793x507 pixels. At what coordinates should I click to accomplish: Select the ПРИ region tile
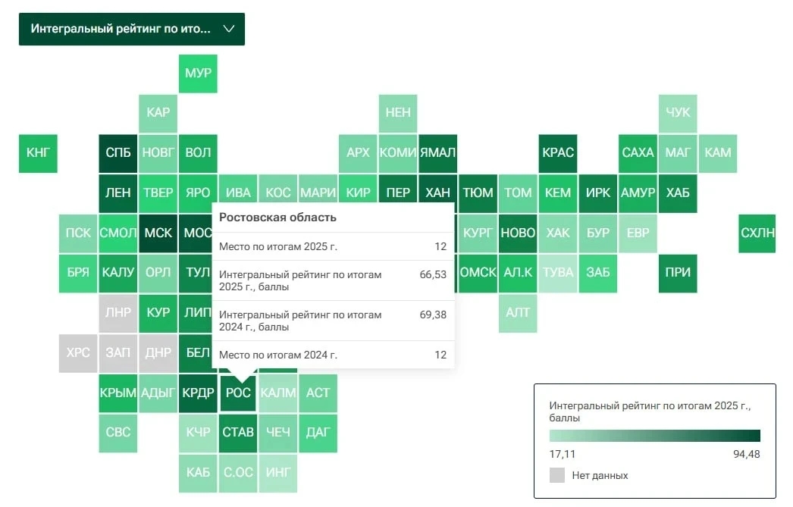(678, 273)
